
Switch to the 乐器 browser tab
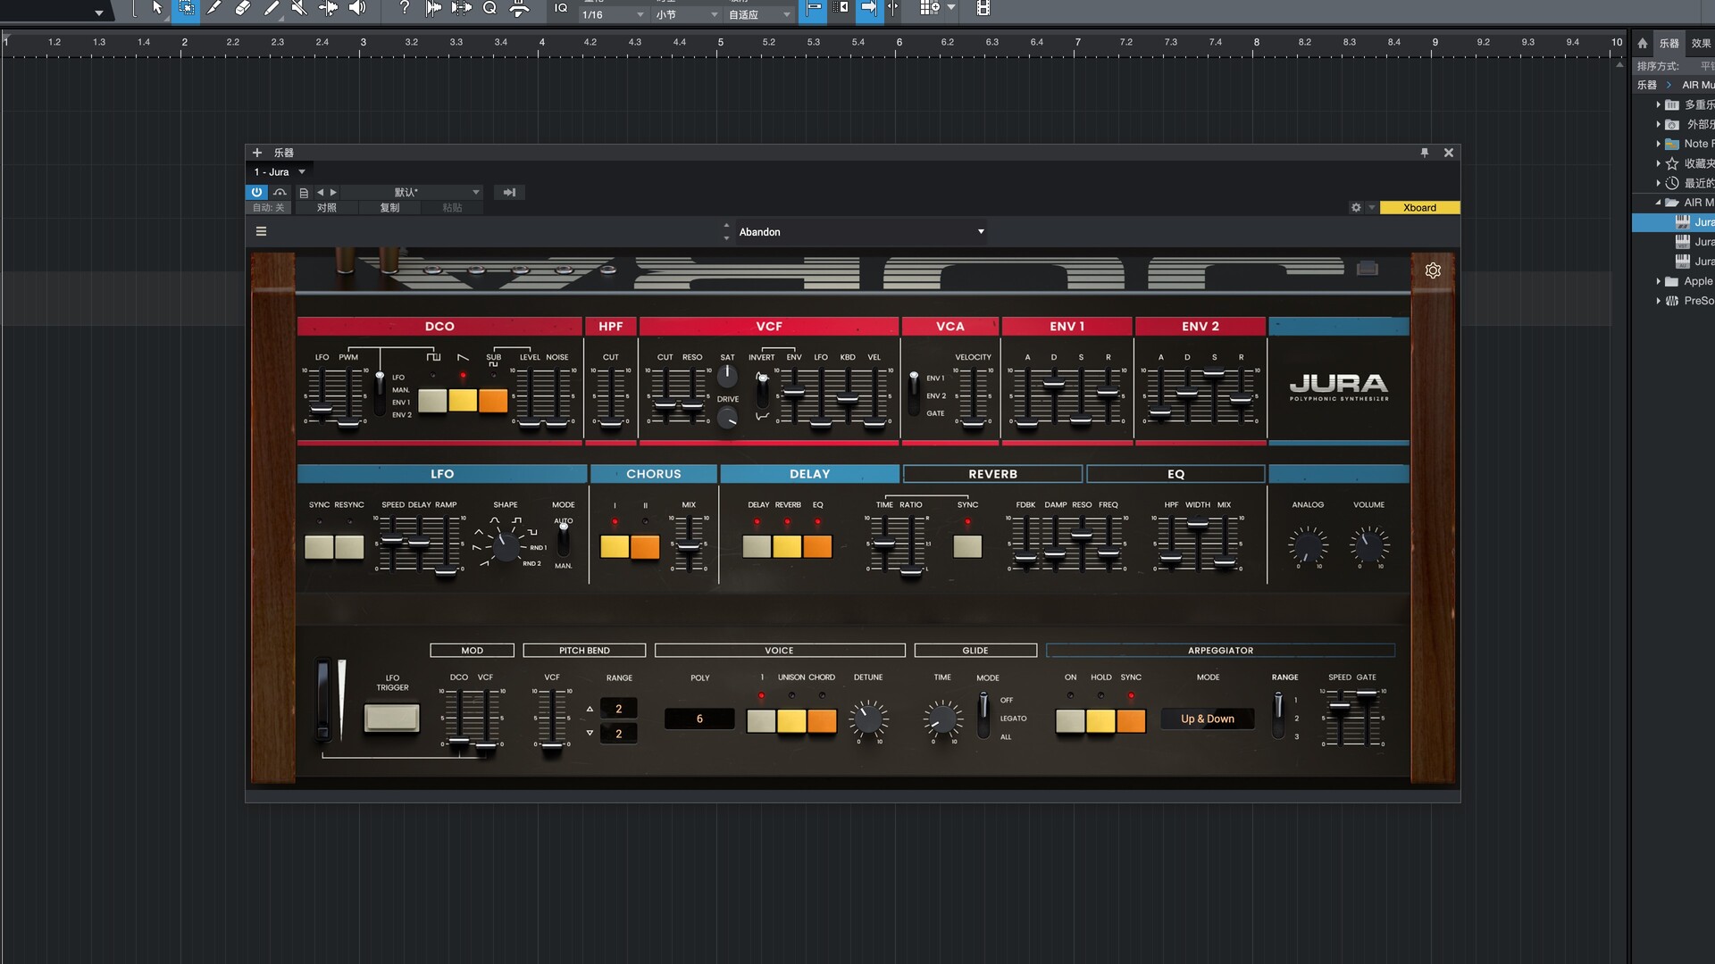[1669, 43]
